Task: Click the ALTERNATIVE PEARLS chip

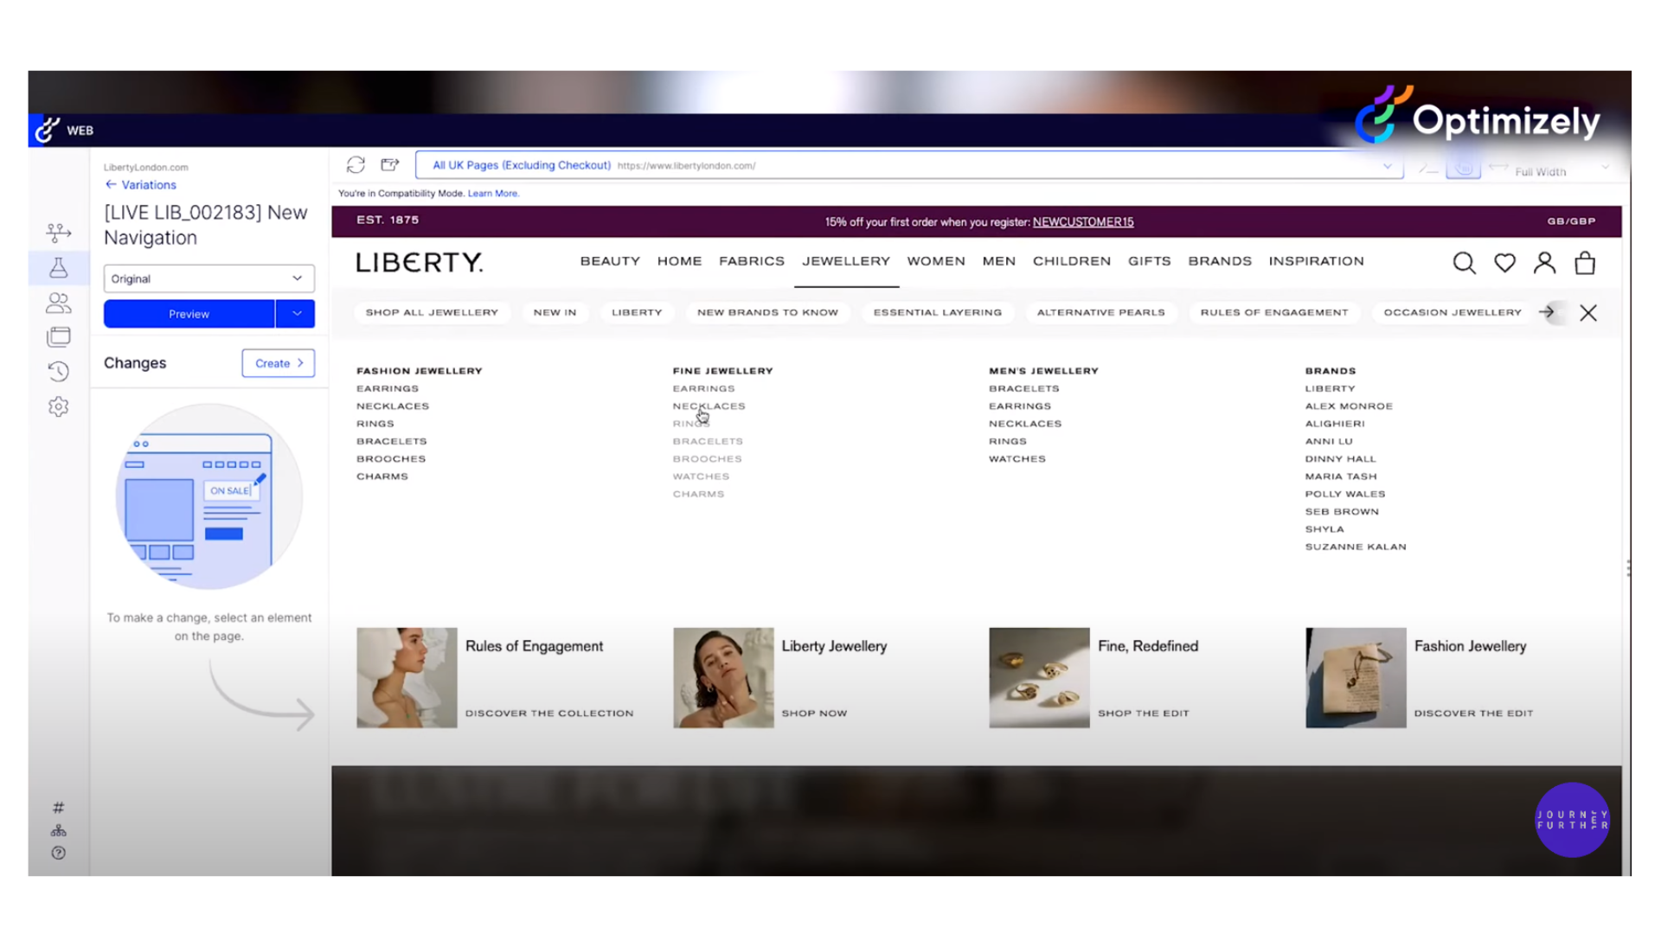Action: tap(1101, 312)
